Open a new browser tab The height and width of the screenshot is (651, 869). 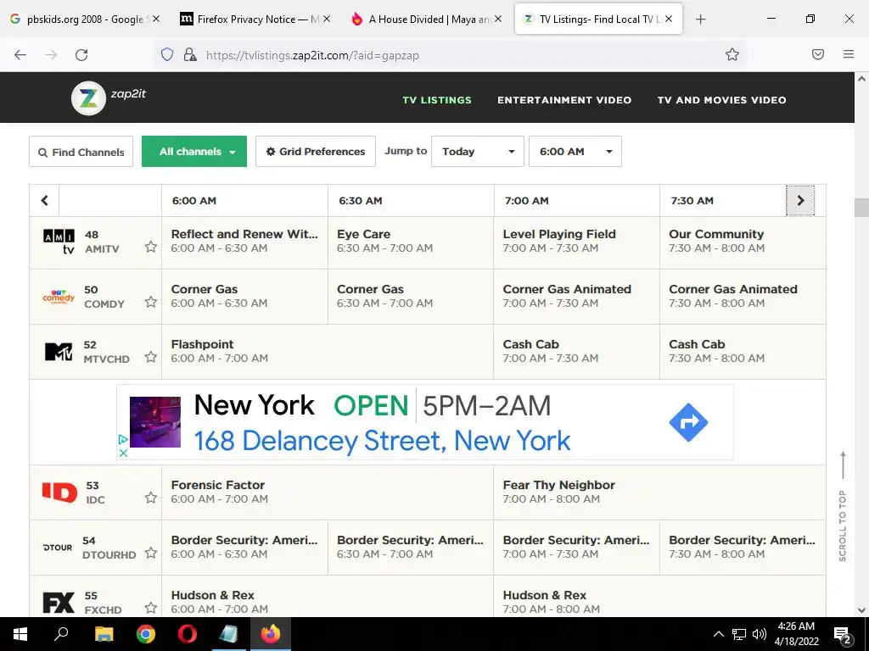(x=700, y=19)
